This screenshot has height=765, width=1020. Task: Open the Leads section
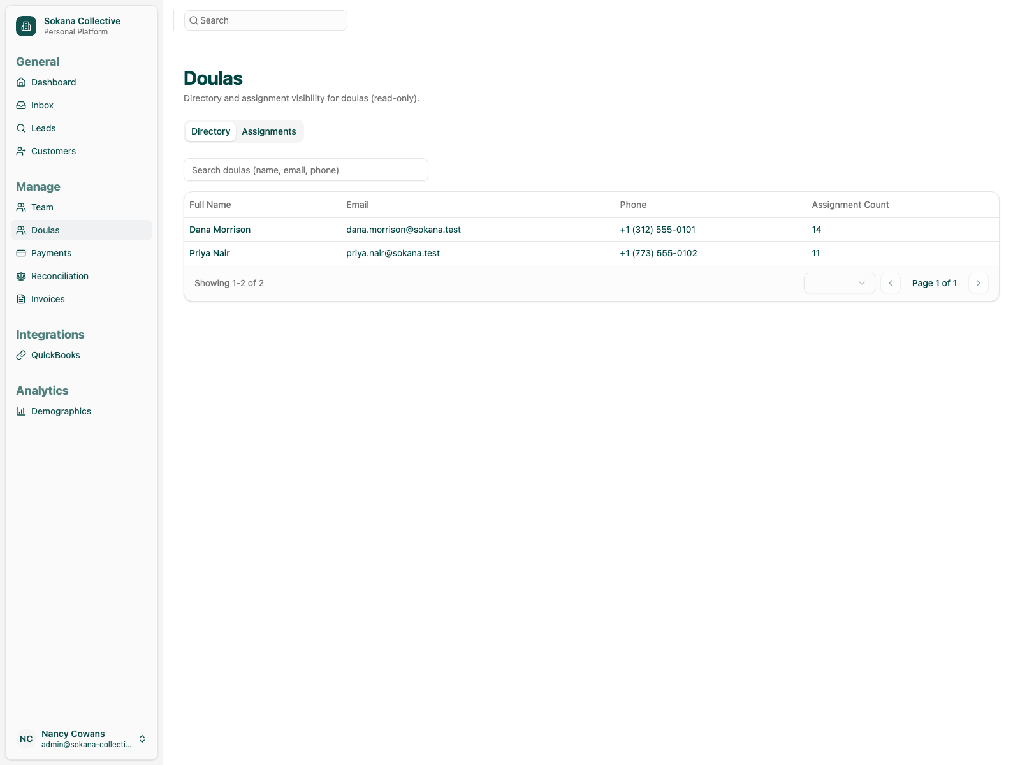click(x=82, y=128)
